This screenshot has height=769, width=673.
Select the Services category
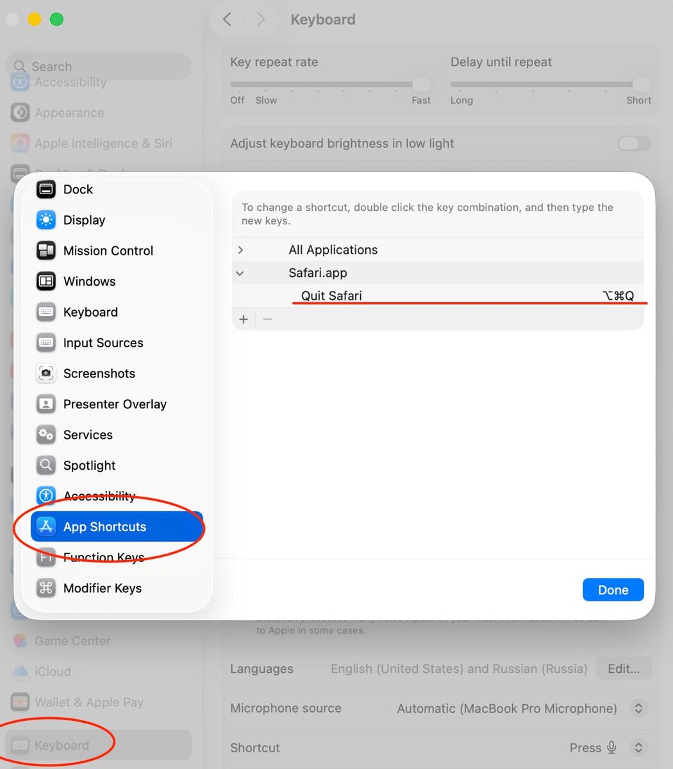117,435
